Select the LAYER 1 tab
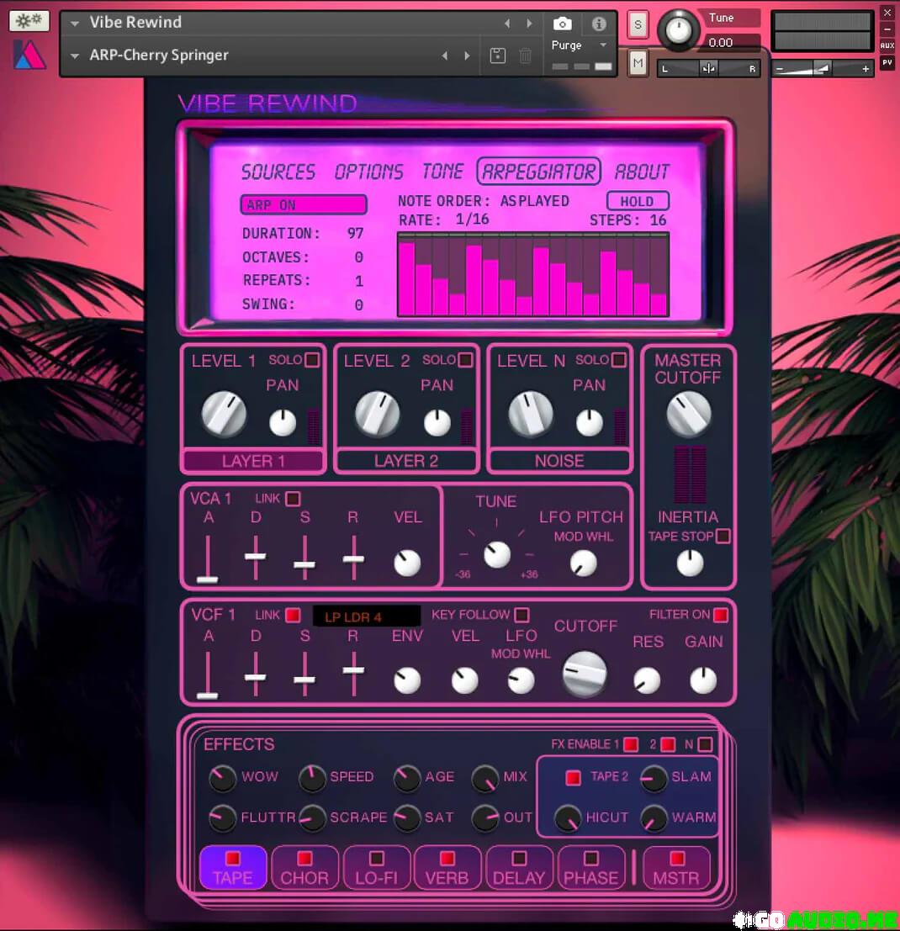The width and height of the screenshot is (900, 931). pyautogui.click(x=253, y=461)
